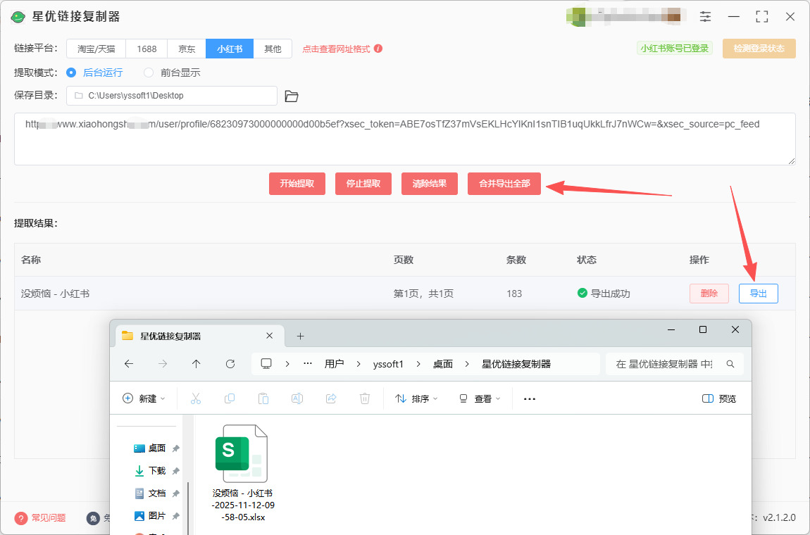Select 前台显示 extraction mode
Viewport: 810px width, 535px height.
coord(172,73)
